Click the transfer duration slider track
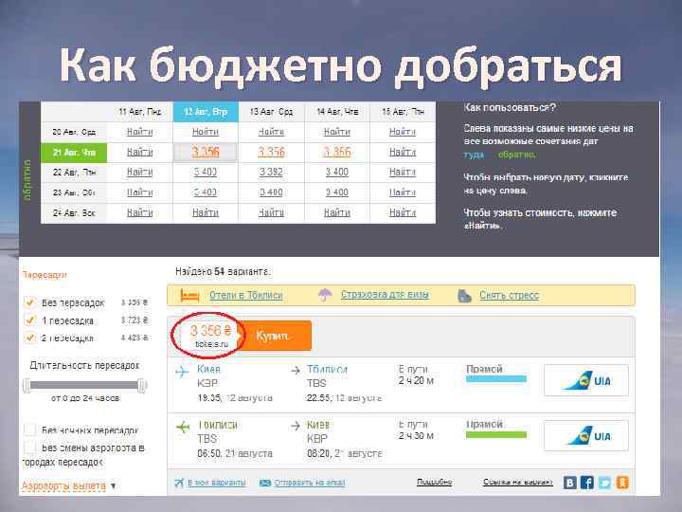The height and width of the screenshot is (512, 682). pyautogui.click(x=85, y=385)
